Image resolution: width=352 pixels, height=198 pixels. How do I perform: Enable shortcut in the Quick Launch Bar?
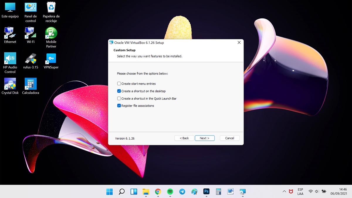[119, 99]
